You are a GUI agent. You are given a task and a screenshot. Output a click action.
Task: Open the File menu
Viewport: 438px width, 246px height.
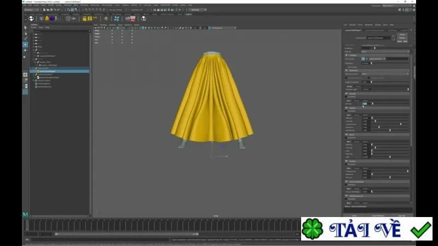[x=25, y=5]
